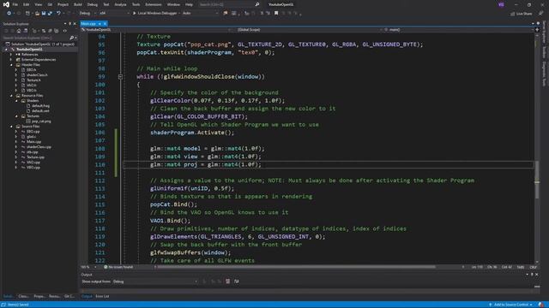549x308 pixels.
Task: Click the Undo arrow in the toolbar
Action: click(58, 14)
